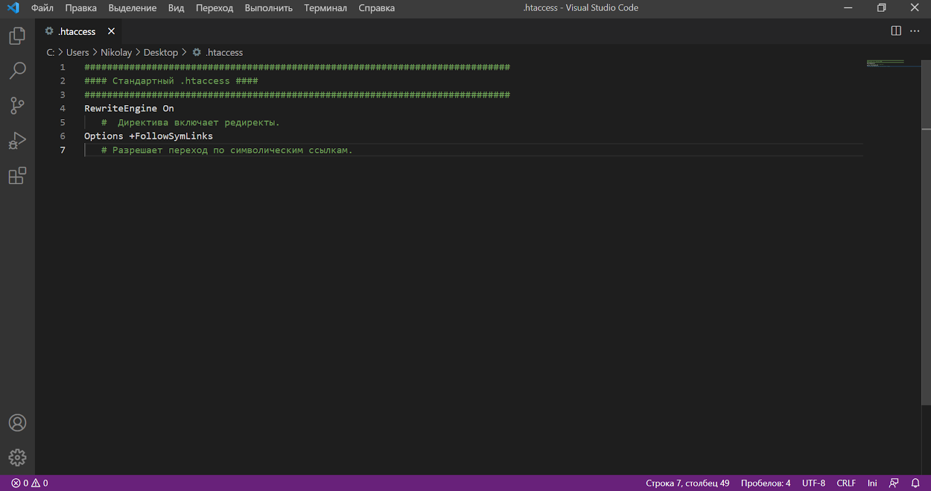Restore down the Visual Studio Code window

tap(882, 8)
